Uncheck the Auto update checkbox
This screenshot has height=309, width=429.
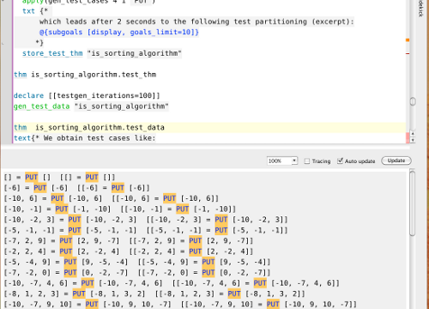coord(340,161)
